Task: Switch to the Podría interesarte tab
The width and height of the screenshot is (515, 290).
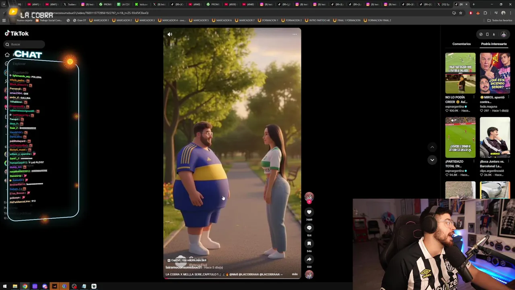Action: click(x=494, y=44)
